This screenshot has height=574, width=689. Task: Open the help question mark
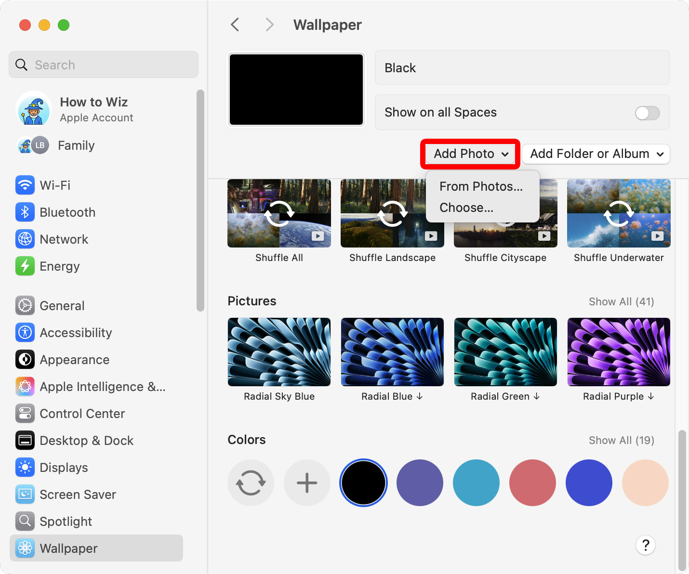[x=646, y=545]
